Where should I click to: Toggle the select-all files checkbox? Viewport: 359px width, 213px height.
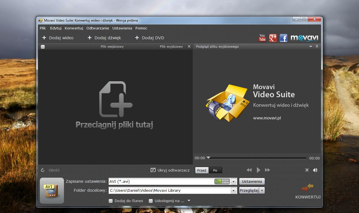pos(43,47)
